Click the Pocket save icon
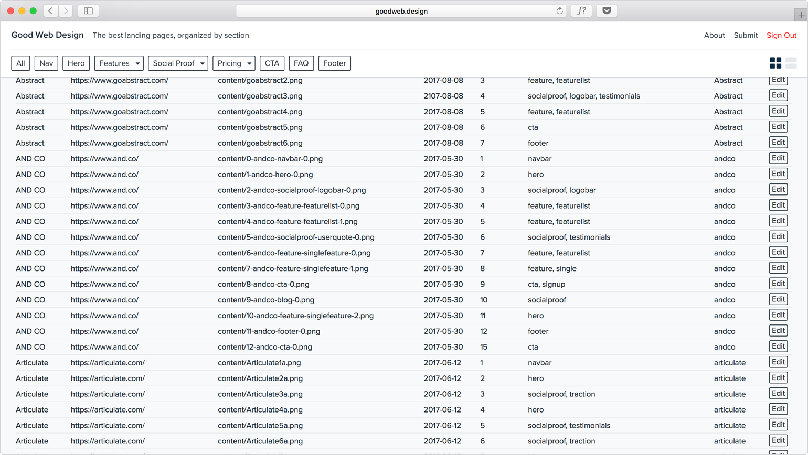Image resolution: width=808 pixels, height=455 pixels. point(607,11)
